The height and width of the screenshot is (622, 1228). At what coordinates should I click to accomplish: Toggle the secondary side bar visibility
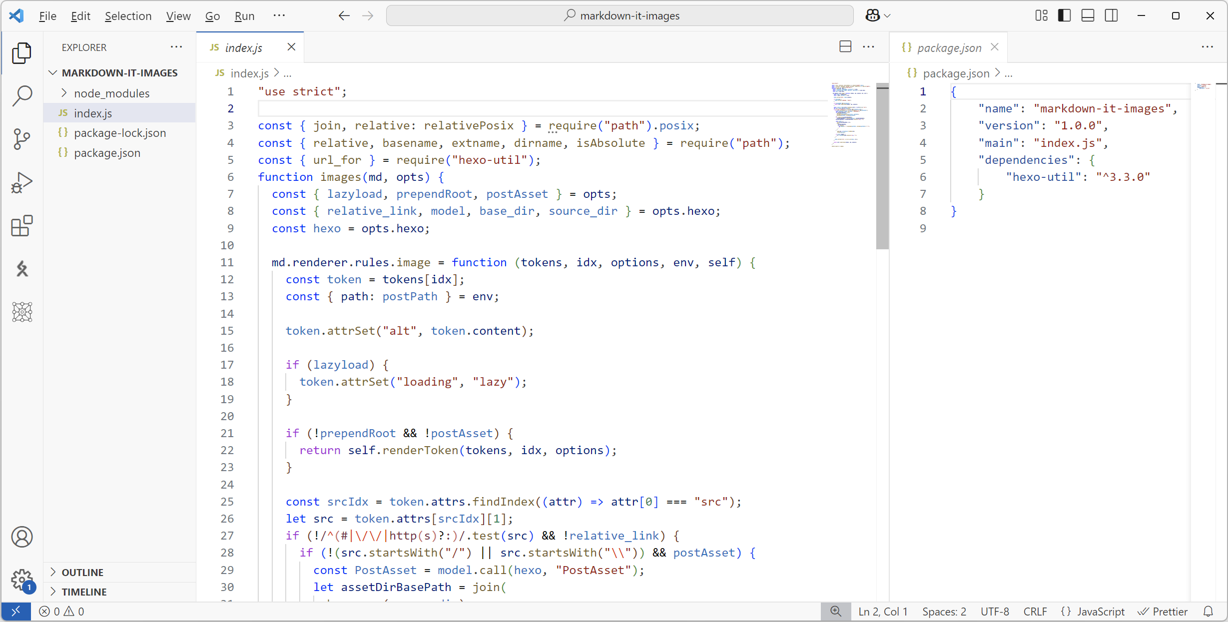(1111, 15)
